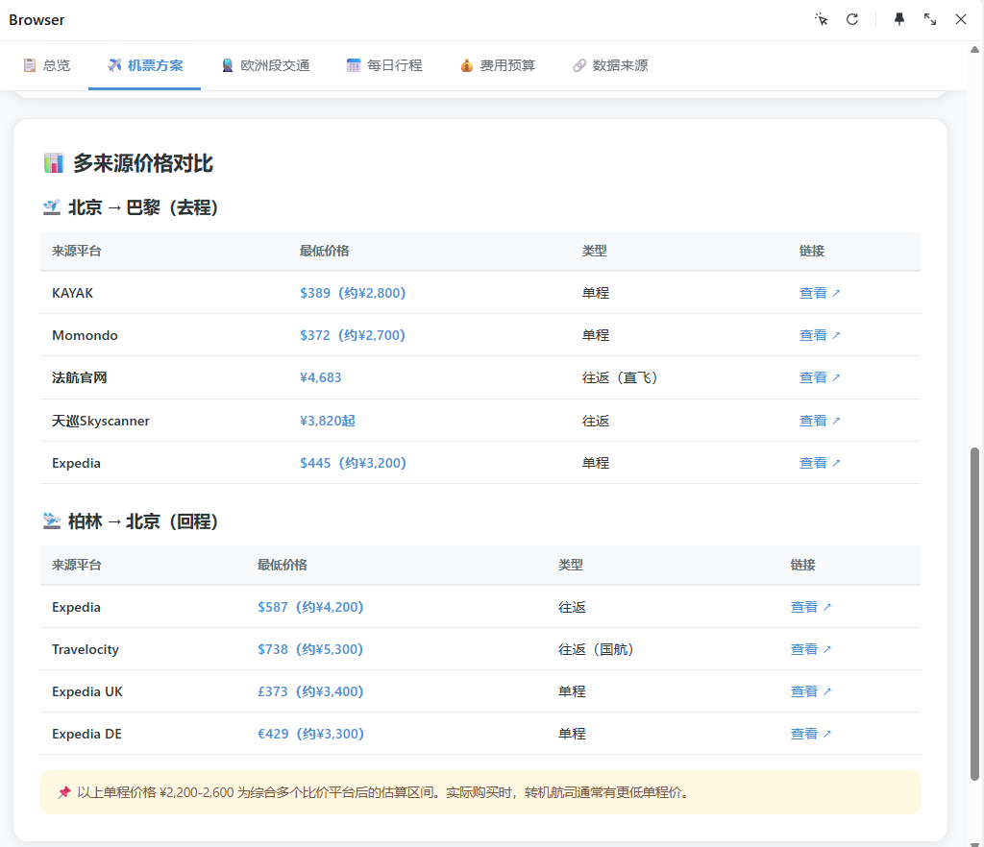The height and width of the screenshot is (847, 984).
Task: Click the 机票方案 tab airplane icon
Action: coord(114,65)
